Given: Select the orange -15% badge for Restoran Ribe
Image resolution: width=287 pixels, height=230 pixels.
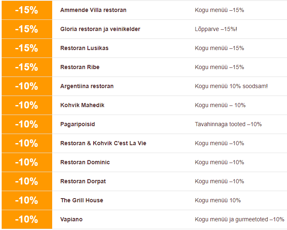Looking at the screenshot, I should click(27, 67).
